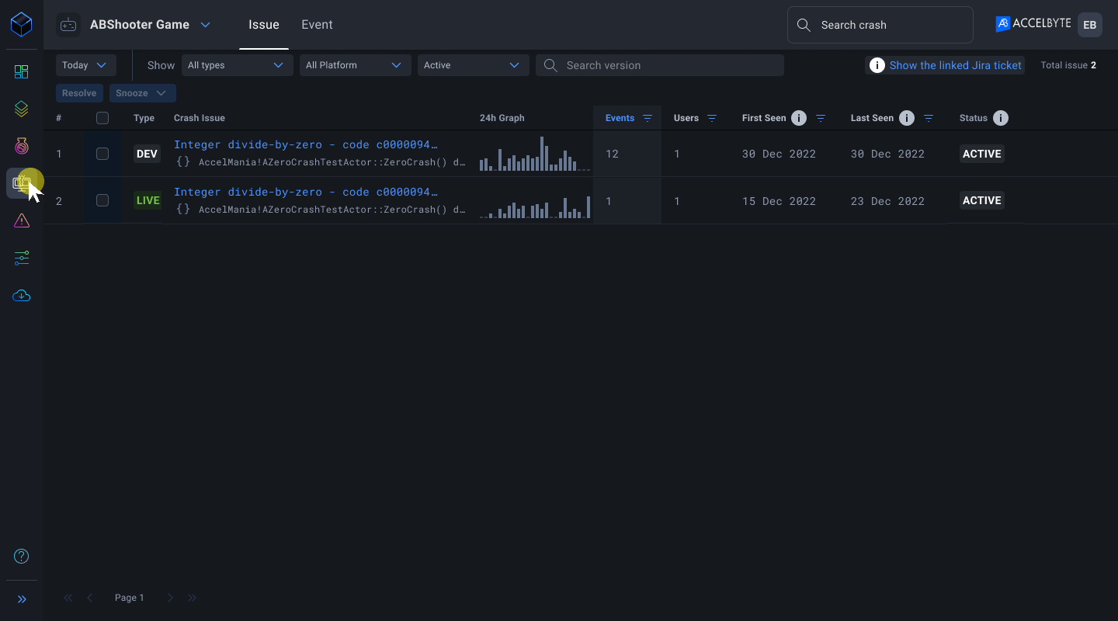Screen dimensions: 1118x621
Task: Click the curly braces icon in DEV row
Action: tap(183, 162)
